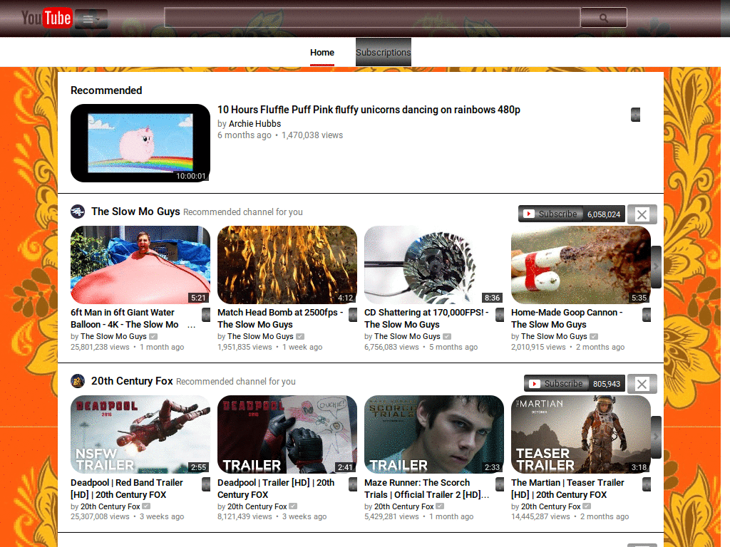730x547 pixels.
Task: Open options menu for Water Balloon video
Action: tap(206, 315)
